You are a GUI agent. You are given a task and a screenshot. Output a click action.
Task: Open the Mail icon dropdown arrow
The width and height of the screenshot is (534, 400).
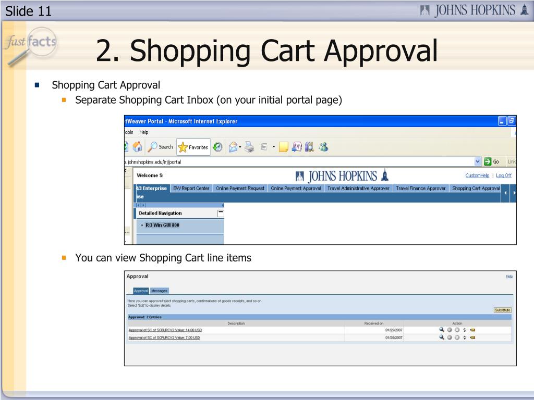click(x=240, y=147)
